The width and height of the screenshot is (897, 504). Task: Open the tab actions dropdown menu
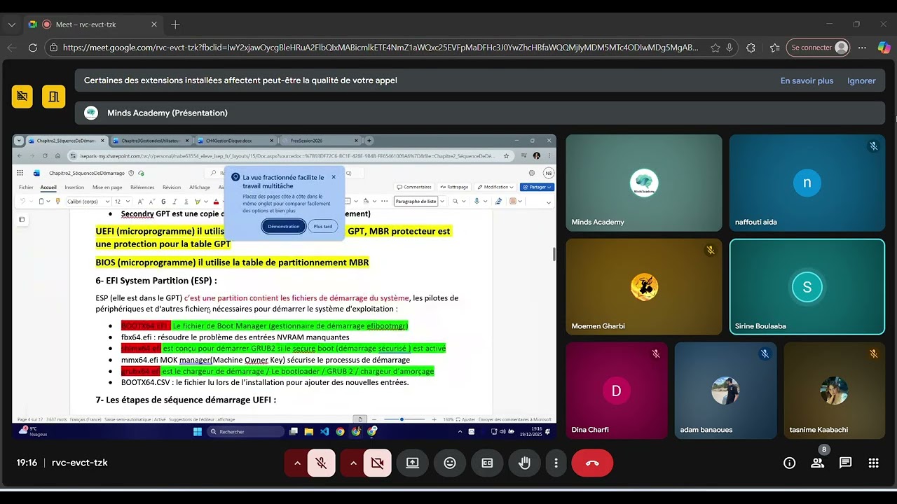pos(11,24)
